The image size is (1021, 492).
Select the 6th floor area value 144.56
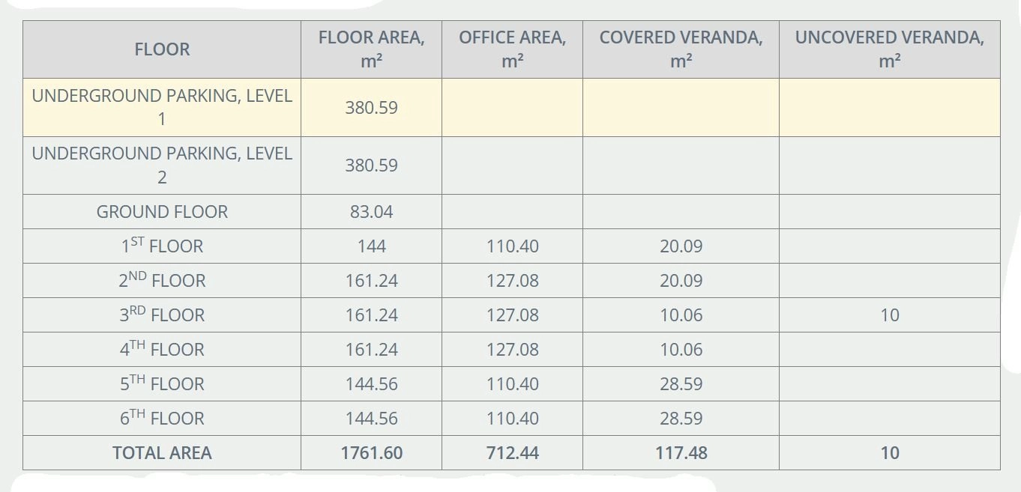click(371, 419)
